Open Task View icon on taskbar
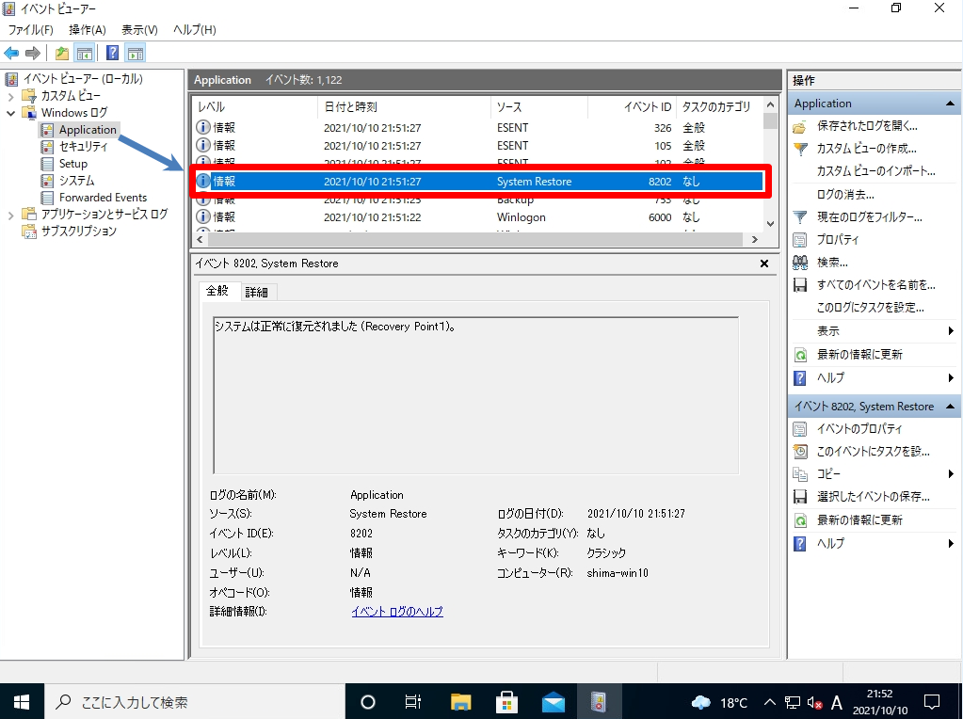Image resolution: width=963 pixels, height=719 pixels. (x=413, y=701)
